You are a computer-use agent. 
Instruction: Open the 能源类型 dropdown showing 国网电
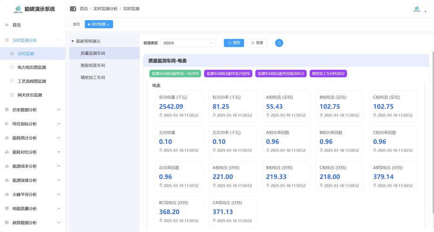coord(188,43)
